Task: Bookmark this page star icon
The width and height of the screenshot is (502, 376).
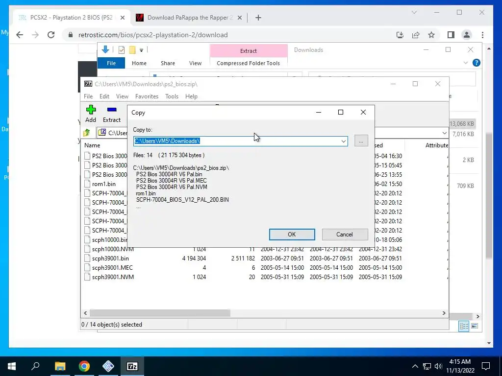Action: 431,35
